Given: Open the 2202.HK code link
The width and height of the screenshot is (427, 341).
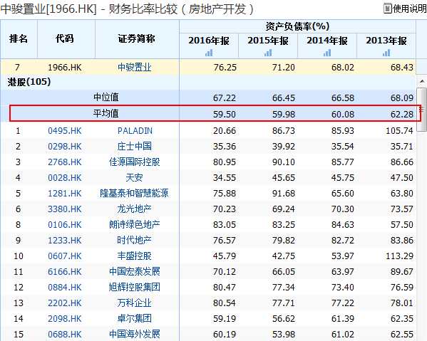Looking at the screenshot, I should coord(65,303).
